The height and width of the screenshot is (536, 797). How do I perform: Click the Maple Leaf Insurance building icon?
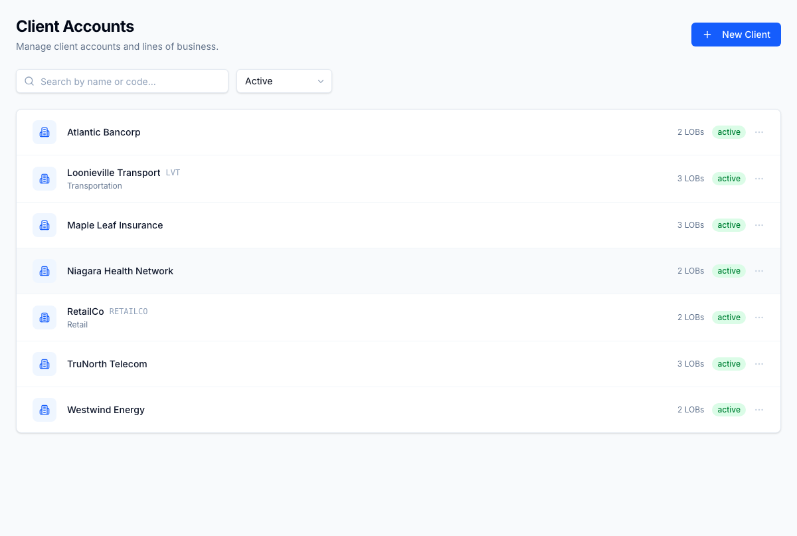44,225
